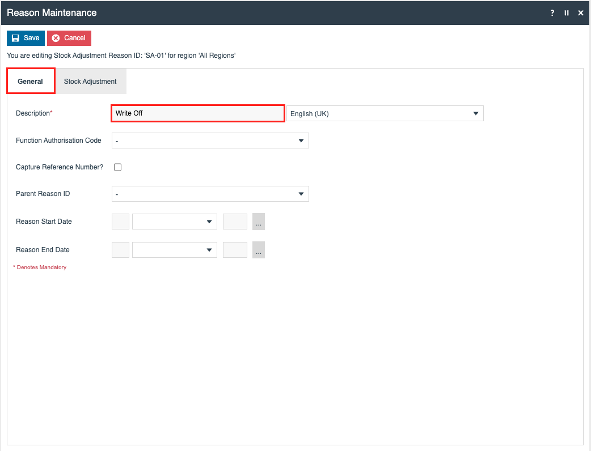Click the Reason Start Date day field
This screenshot has height=451, width=591.
pyautogui.click(x=120, y=222)
